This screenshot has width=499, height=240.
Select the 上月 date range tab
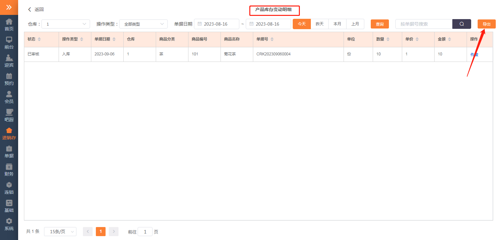tap(355, 24)
